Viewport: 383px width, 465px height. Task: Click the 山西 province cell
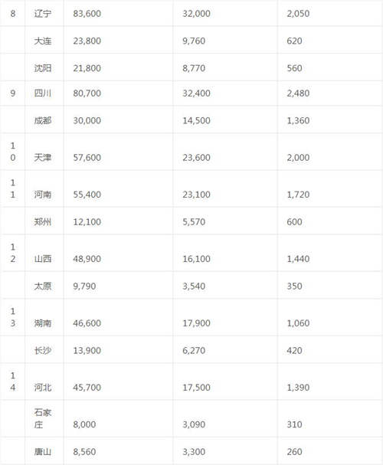(43, 259)
